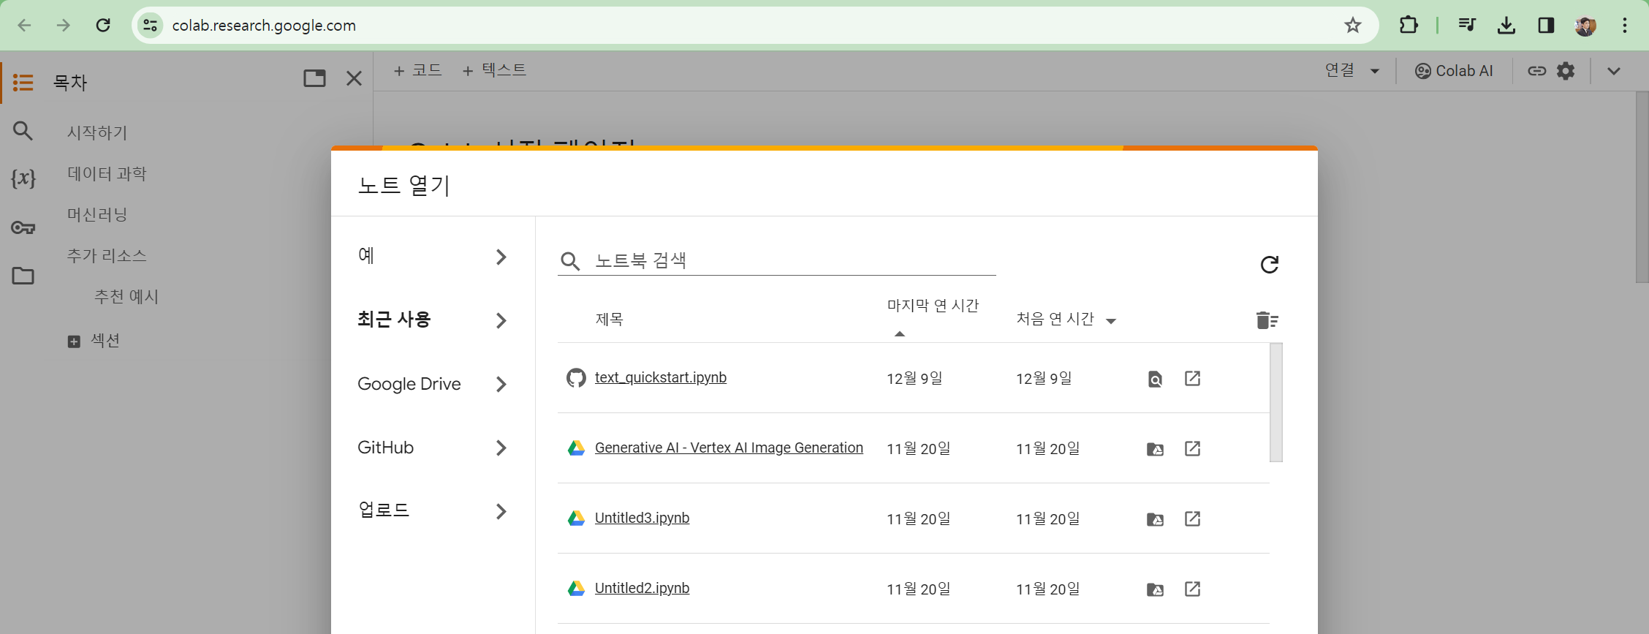Click the Colab AI button
Image resolution: width=1649 pixels, height=634 pixels.
(x=1455, y=71)
